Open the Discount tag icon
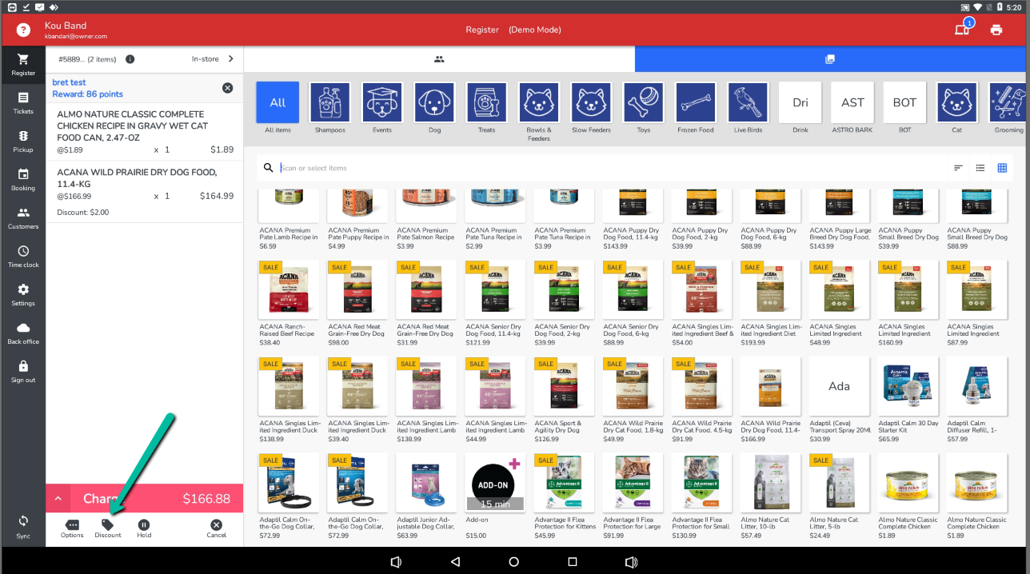1030x574 pixels. 107,525
